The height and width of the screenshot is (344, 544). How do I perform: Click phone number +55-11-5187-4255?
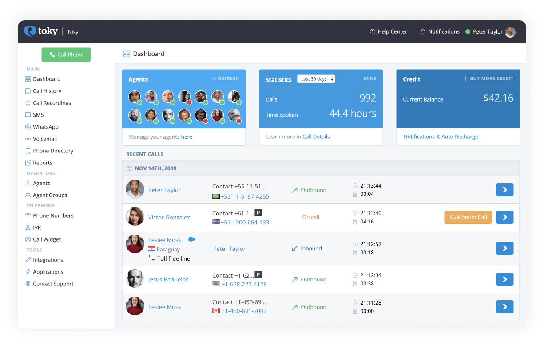[245, 196]
